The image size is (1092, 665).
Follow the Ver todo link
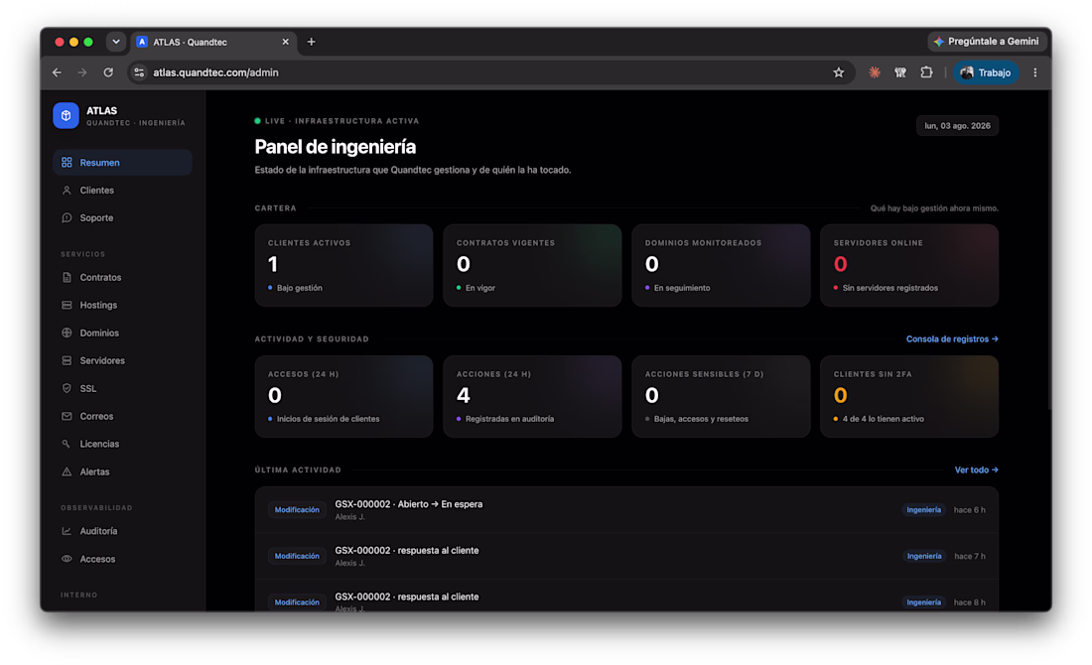coord(977,470)
